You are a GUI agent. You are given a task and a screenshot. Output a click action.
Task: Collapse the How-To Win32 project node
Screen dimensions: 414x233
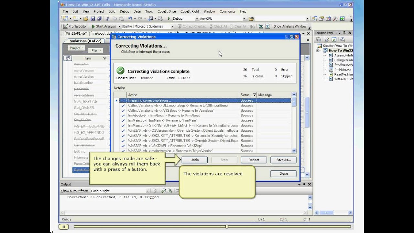318,50
